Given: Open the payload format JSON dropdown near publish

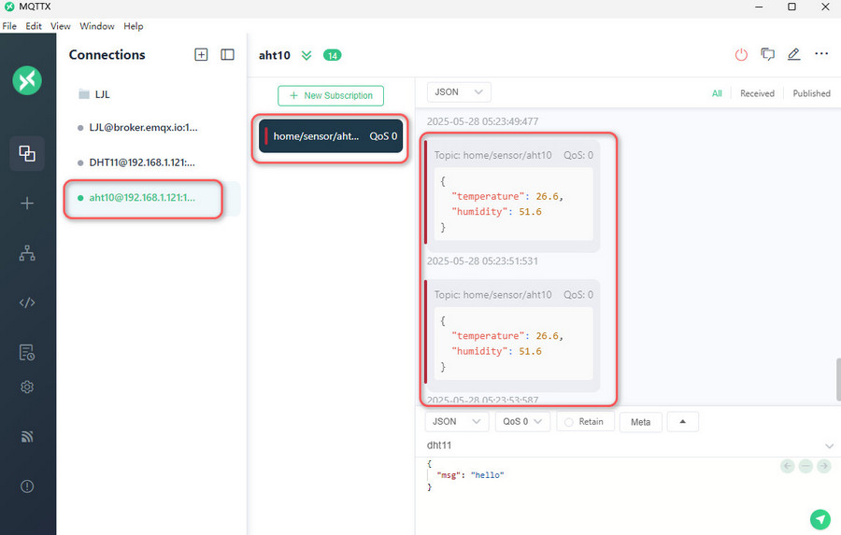Looking at the screenshot, I should (x=456, y=422).
